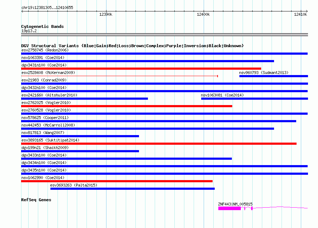Select the nsv1063391 (Coe2014) blue gain bar
The height and width of the screenshot is (228, 318).
tap(148, 61)
